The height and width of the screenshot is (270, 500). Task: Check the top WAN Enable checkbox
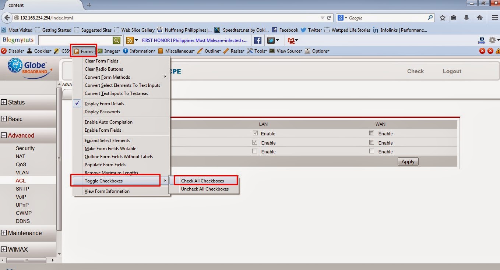click(372, 133)
